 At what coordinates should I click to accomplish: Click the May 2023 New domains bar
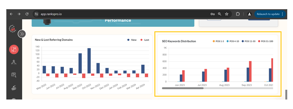tap(44, 70)
